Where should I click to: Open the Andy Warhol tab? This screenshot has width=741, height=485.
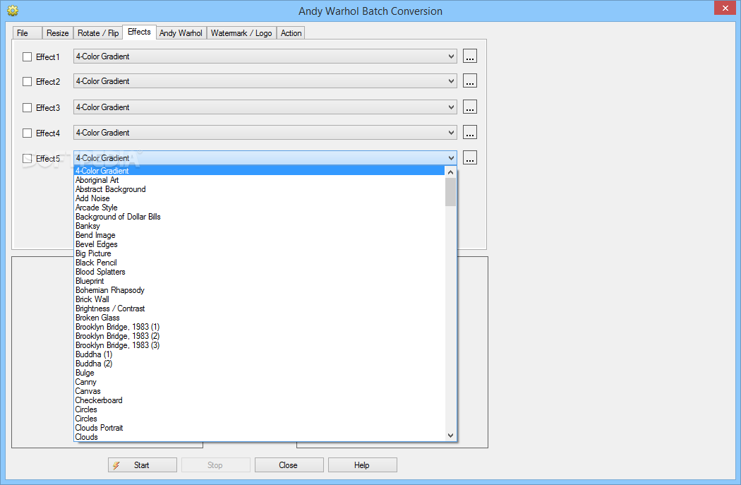[x=181, y=33]
